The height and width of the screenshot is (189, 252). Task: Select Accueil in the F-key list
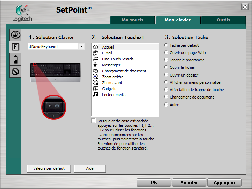click(x=125, y=47)
